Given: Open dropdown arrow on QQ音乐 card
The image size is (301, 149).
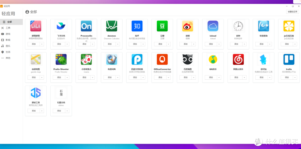Looking at the screenshot, I should (219, 78).
